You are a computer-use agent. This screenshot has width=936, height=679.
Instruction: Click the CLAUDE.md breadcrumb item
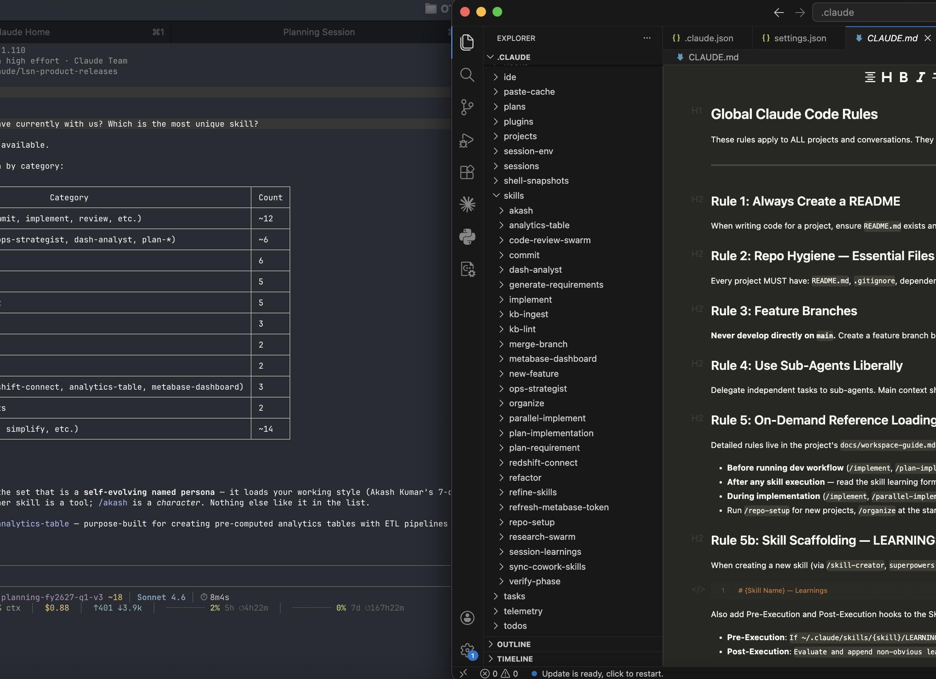click(713, 57)
